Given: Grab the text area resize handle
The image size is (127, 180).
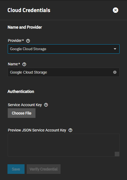Looking at the screenshot, I should click(117, 154).
